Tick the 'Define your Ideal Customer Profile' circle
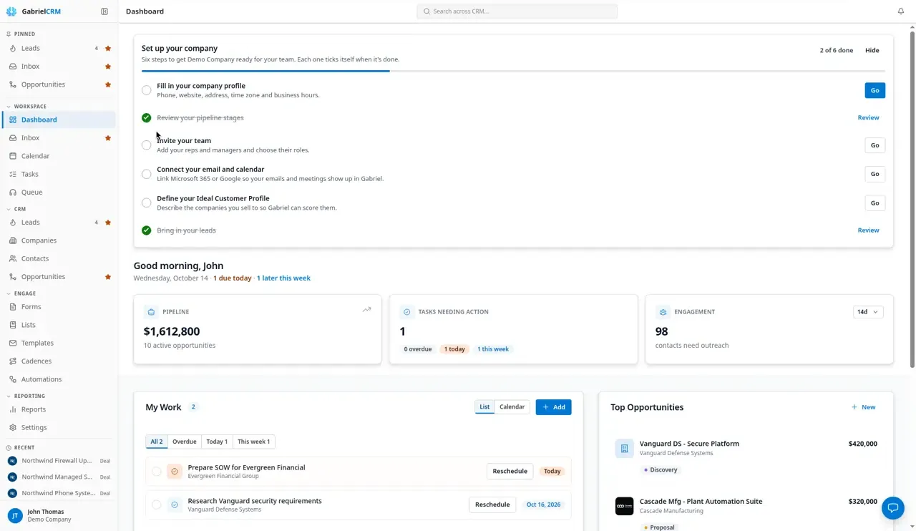 tap(146, 203)
